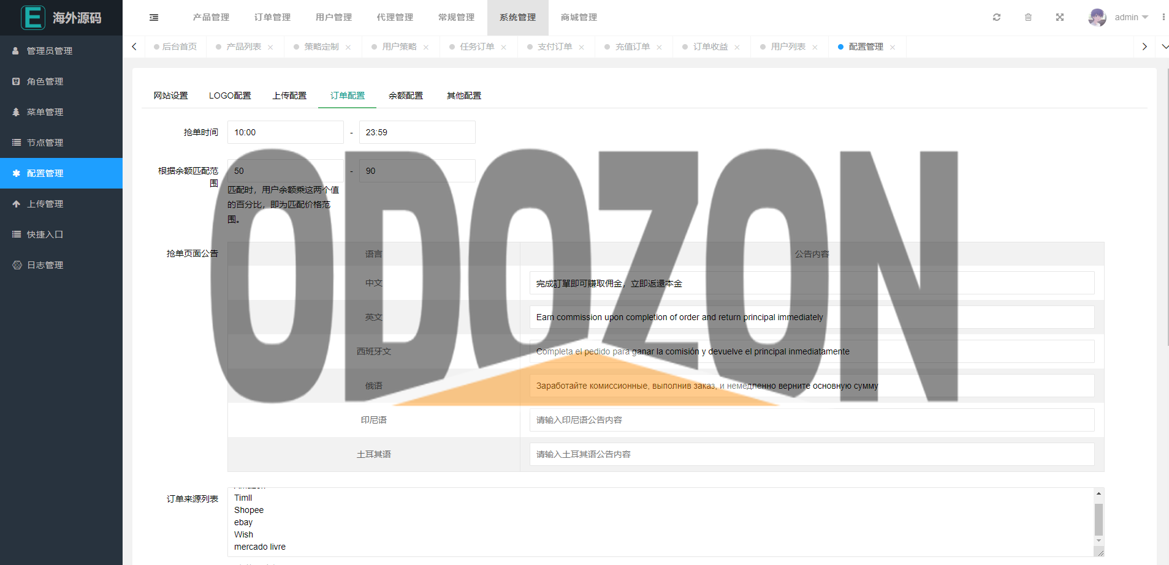This screenshot has height=565, width=1169.
Task: Click the 英文 announcement input field
Action: coord(812,317)
